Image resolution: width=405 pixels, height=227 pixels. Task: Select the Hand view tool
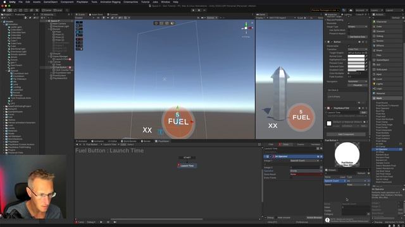(4, 10)
